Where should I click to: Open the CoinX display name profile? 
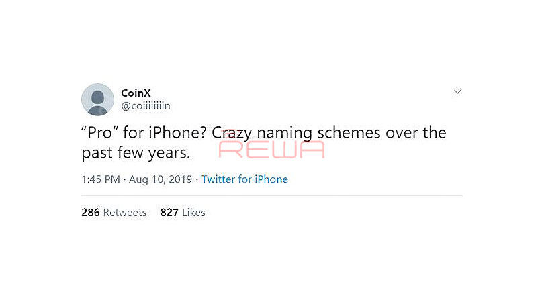tap(136, 93)
